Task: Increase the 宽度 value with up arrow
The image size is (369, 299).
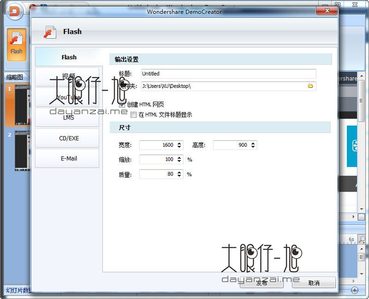Action: click(179, 143)
